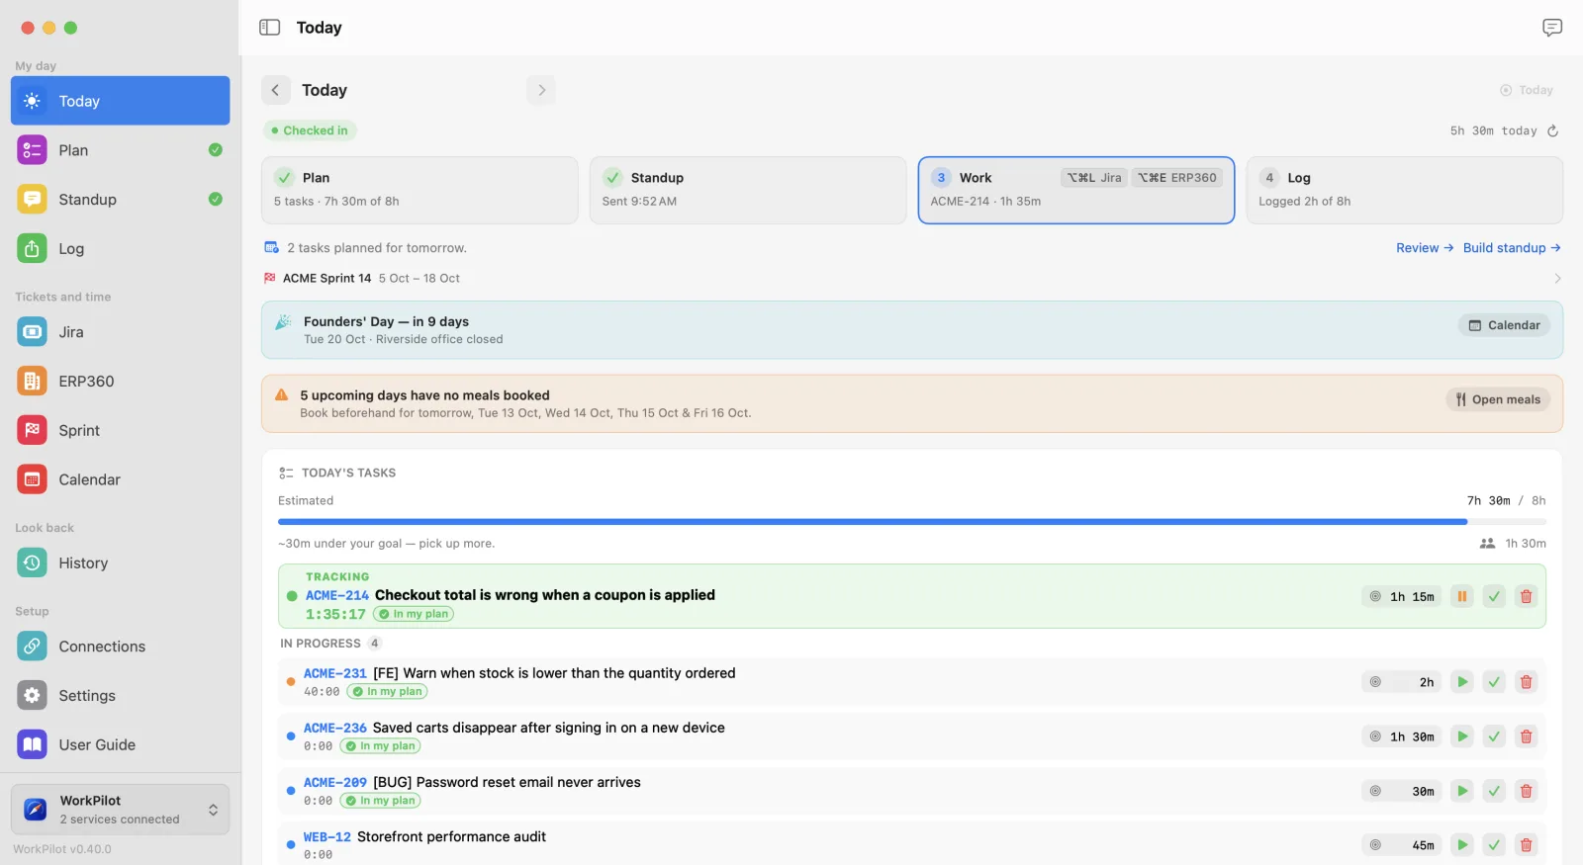Image resolution: width=1583 pixels, height=865 pixels.
Task: Go to the previous day
Action: tap(276, 90)
